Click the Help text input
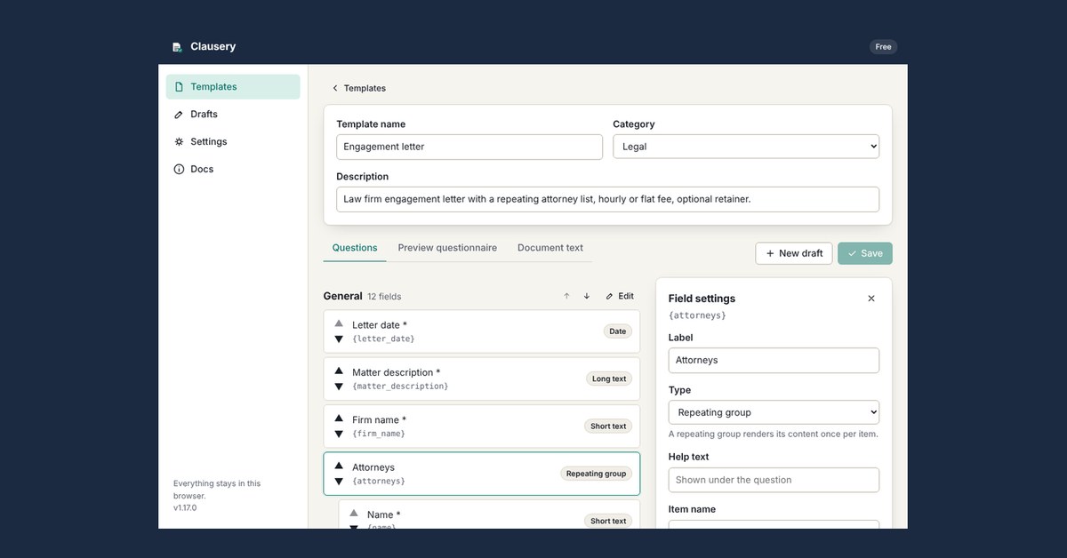The image size is (1067, 558). [x=774, y=480]
